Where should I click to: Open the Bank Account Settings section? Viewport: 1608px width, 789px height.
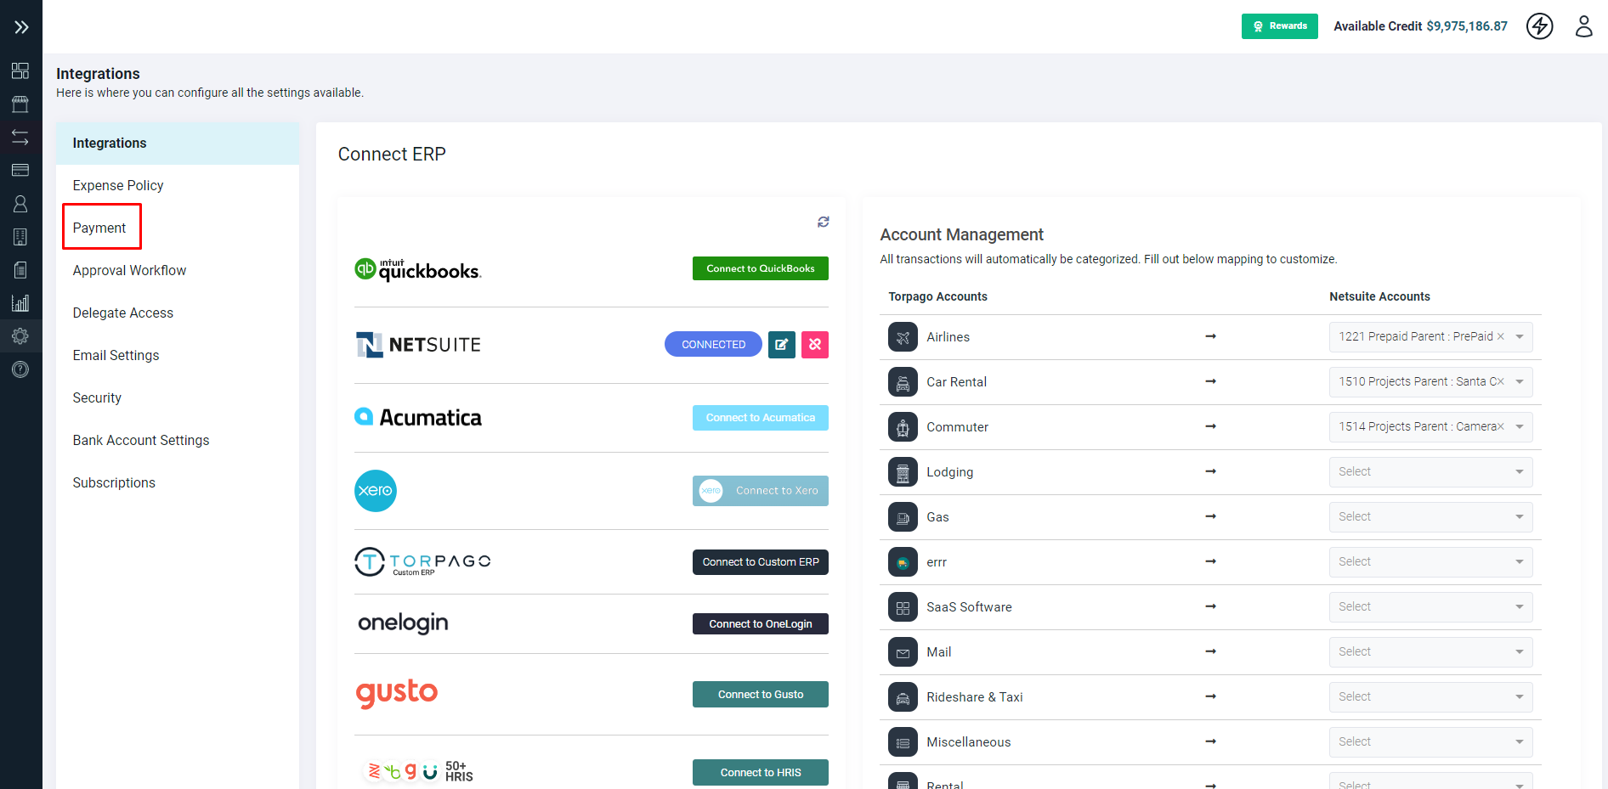(141, 440)
